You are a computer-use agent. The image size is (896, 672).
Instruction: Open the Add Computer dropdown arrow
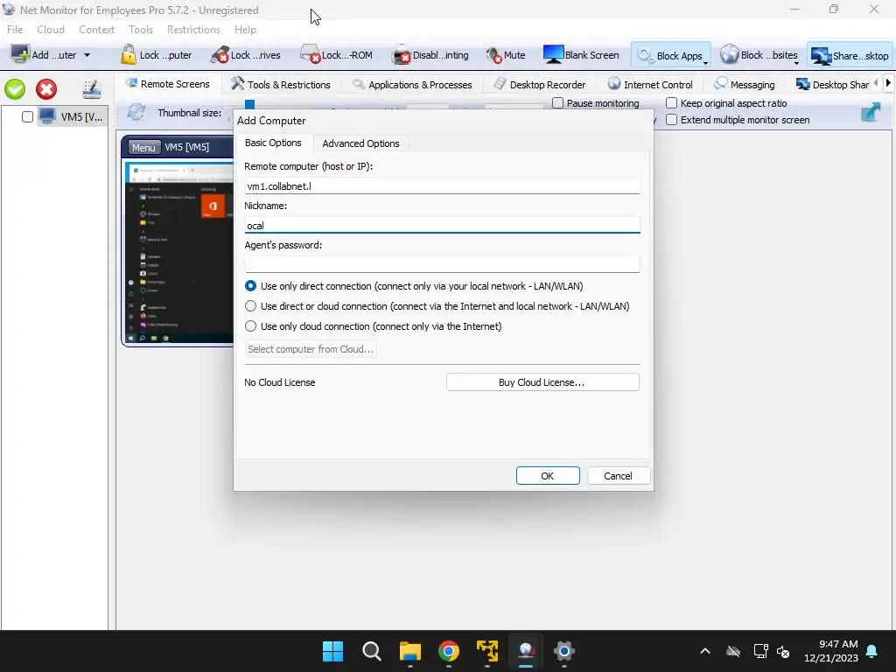(x=87, y=55)
